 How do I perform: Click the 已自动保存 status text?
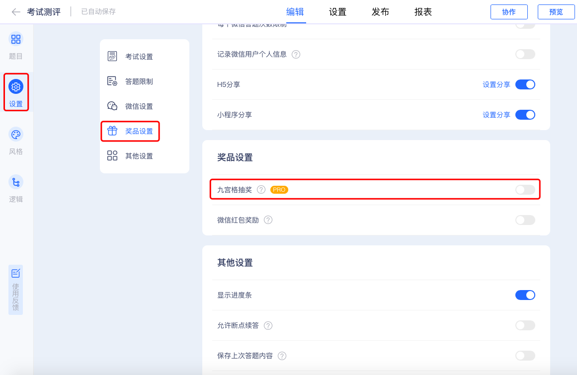[98, 12]
